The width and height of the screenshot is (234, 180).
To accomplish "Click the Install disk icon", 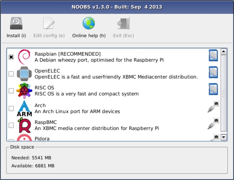I will coord(16,23).
